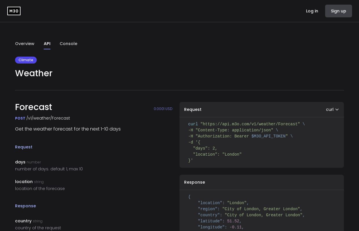Open the curl language dropdown
This screenshot has height=231, width=359.
[x=332, y=109]
